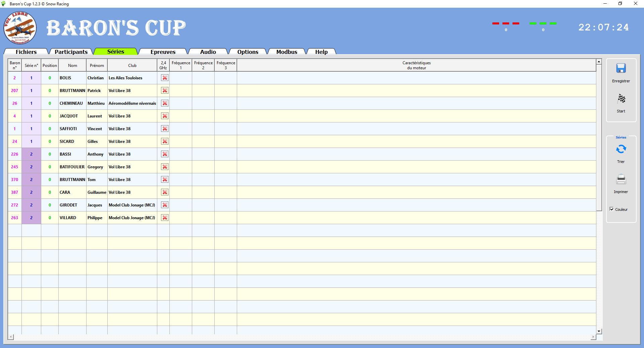
Task: Toggle 2,4 GHz mark for VILLARD
Action: tap(165, 218)
